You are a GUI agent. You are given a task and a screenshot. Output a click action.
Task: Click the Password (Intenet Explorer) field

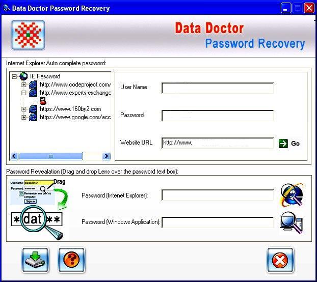[218, 195]
